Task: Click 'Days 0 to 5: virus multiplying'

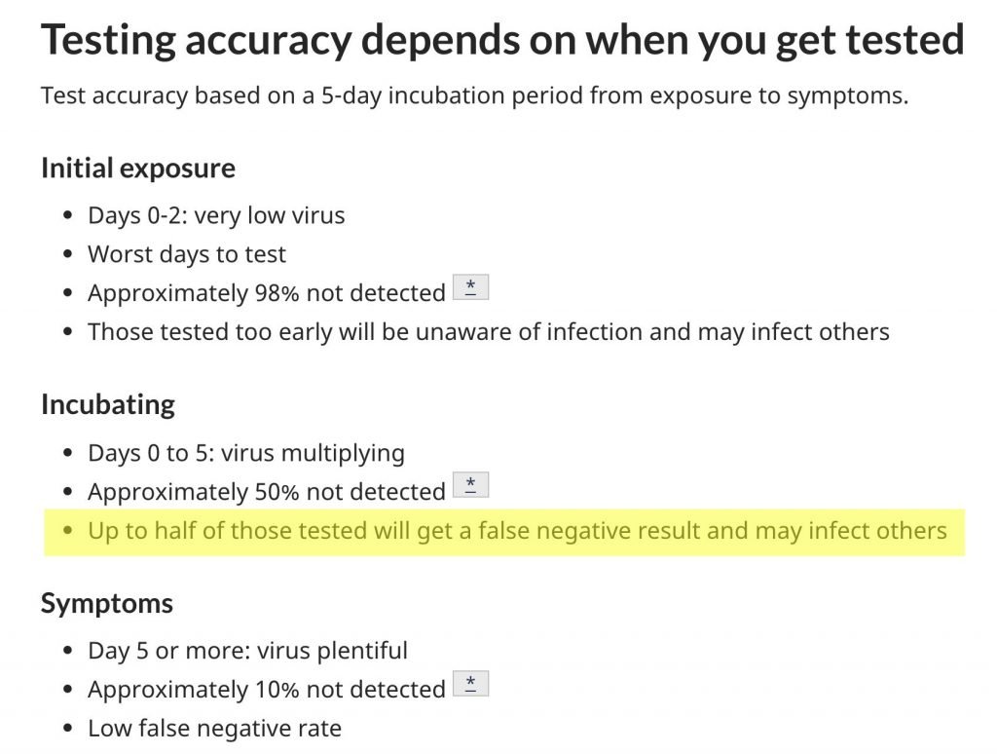Action: (246, 454)
